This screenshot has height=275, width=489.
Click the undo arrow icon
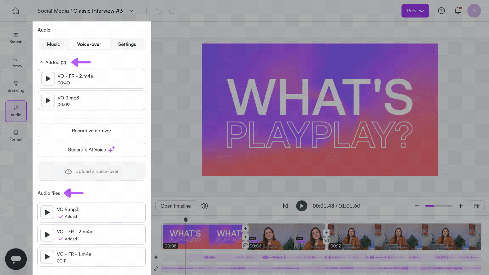pos(159,11)
